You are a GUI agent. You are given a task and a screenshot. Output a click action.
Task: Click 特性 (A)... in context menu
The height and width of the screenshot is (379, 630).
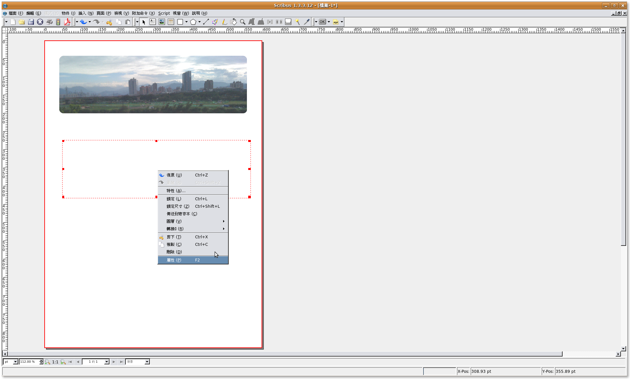point(176,190)
